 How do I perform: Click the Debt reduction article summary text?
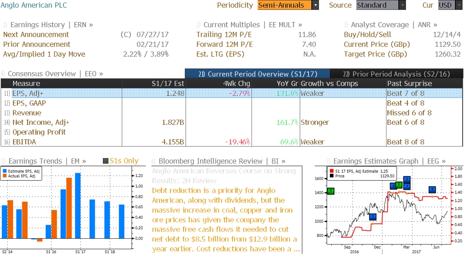pyautogui.click(x=226, y=220)
